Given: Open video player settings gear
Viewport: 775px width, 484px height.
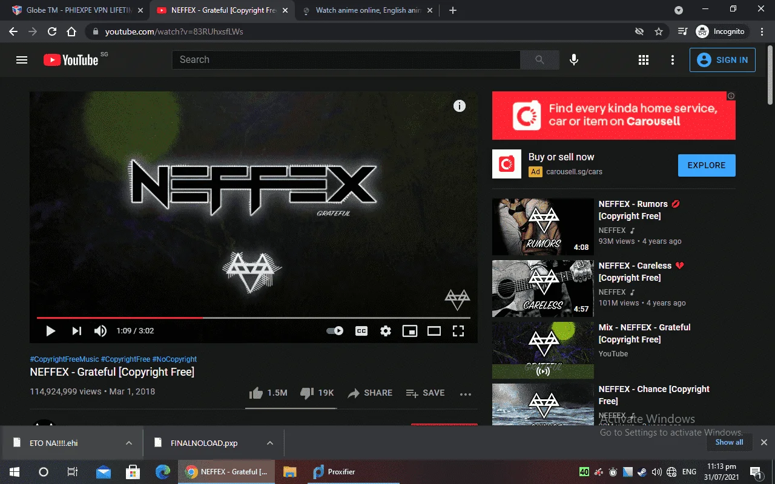Looking at the screenshot, I should coord(386,331).
